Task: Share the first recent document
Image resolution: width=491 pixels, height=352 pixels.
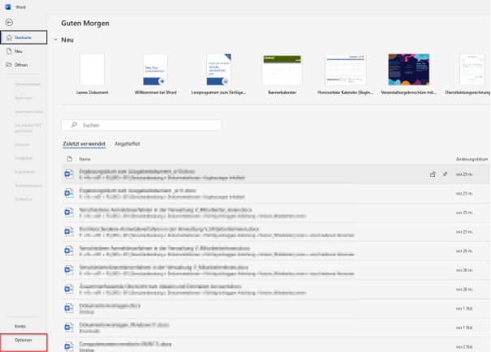Action: (433, 174)
